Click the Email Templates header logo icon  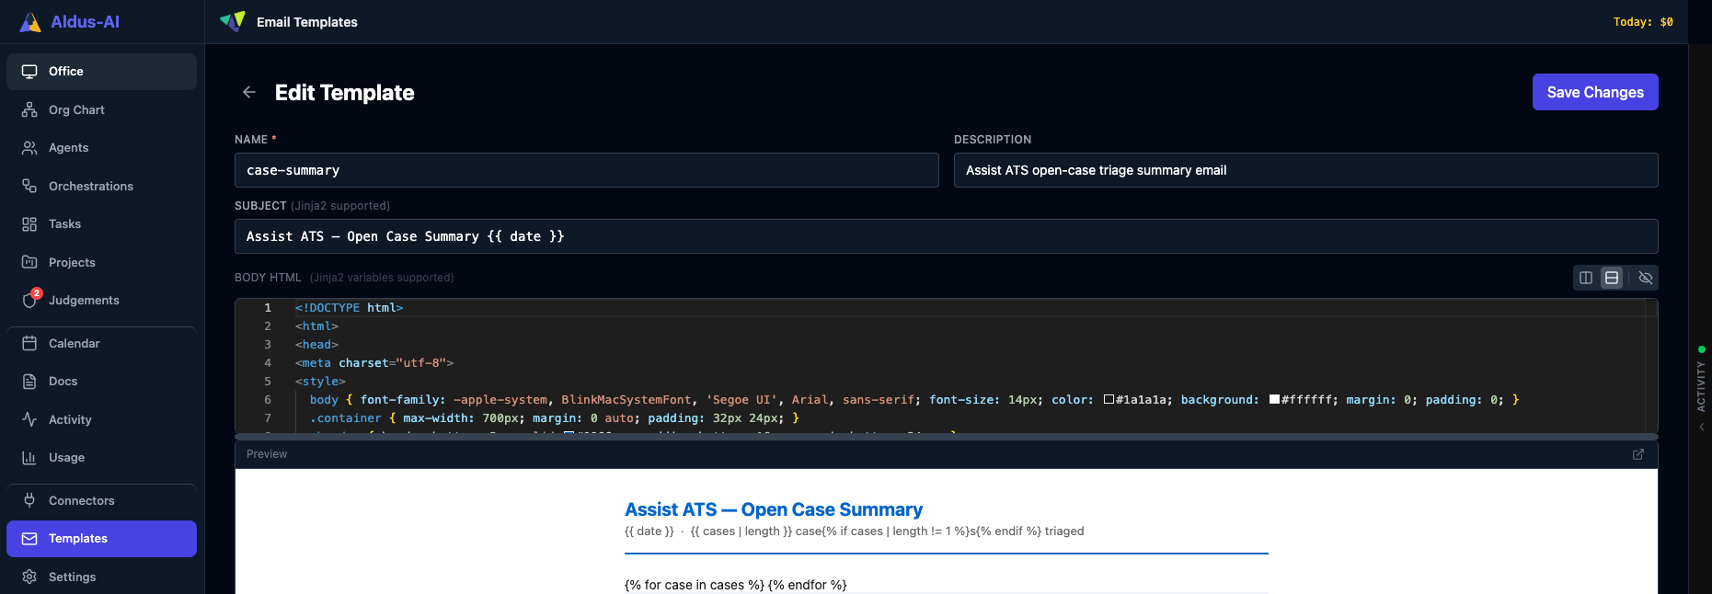233,21
